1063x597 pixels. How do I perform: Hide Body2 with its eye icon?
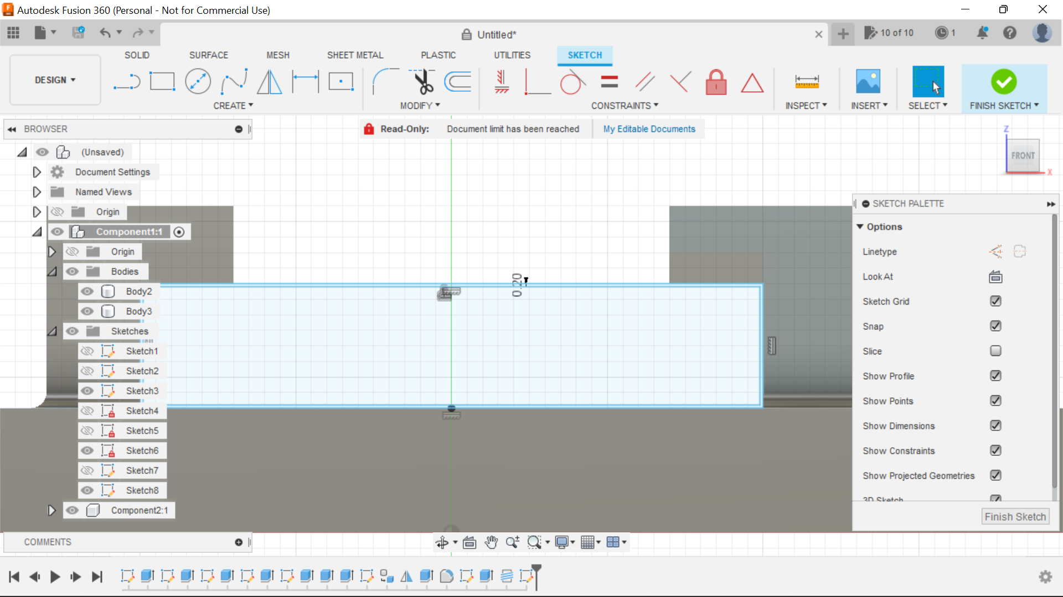coord(87,291)
